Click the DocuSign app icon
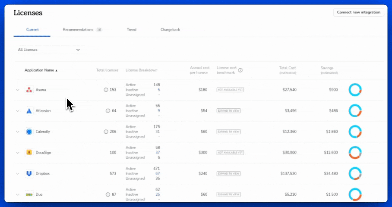This screenshot has height=207, width=392. pyautogui.click(x=29, y=153)
